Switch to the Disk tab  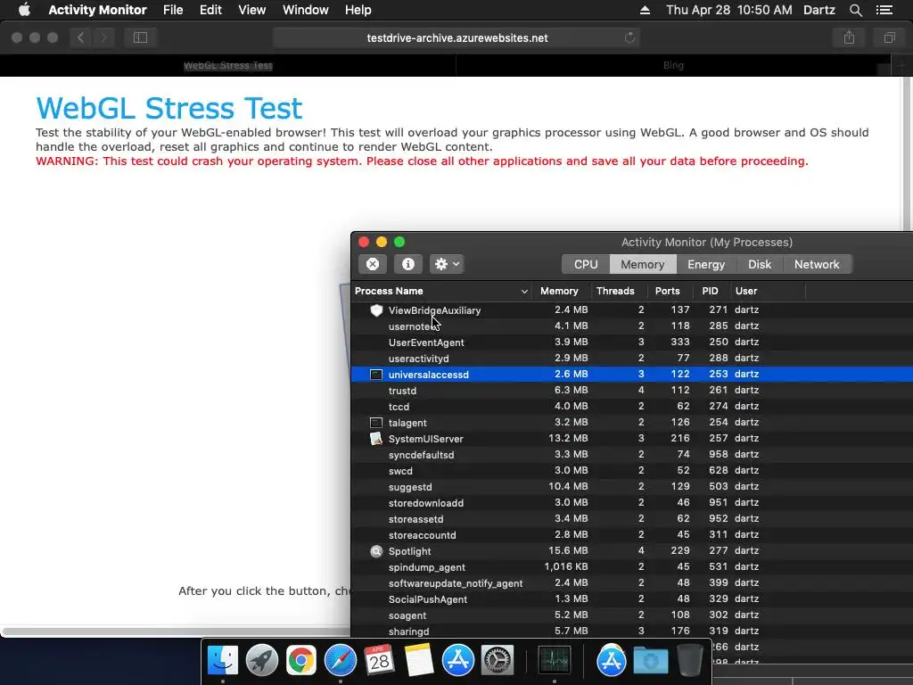pos(760,264)
